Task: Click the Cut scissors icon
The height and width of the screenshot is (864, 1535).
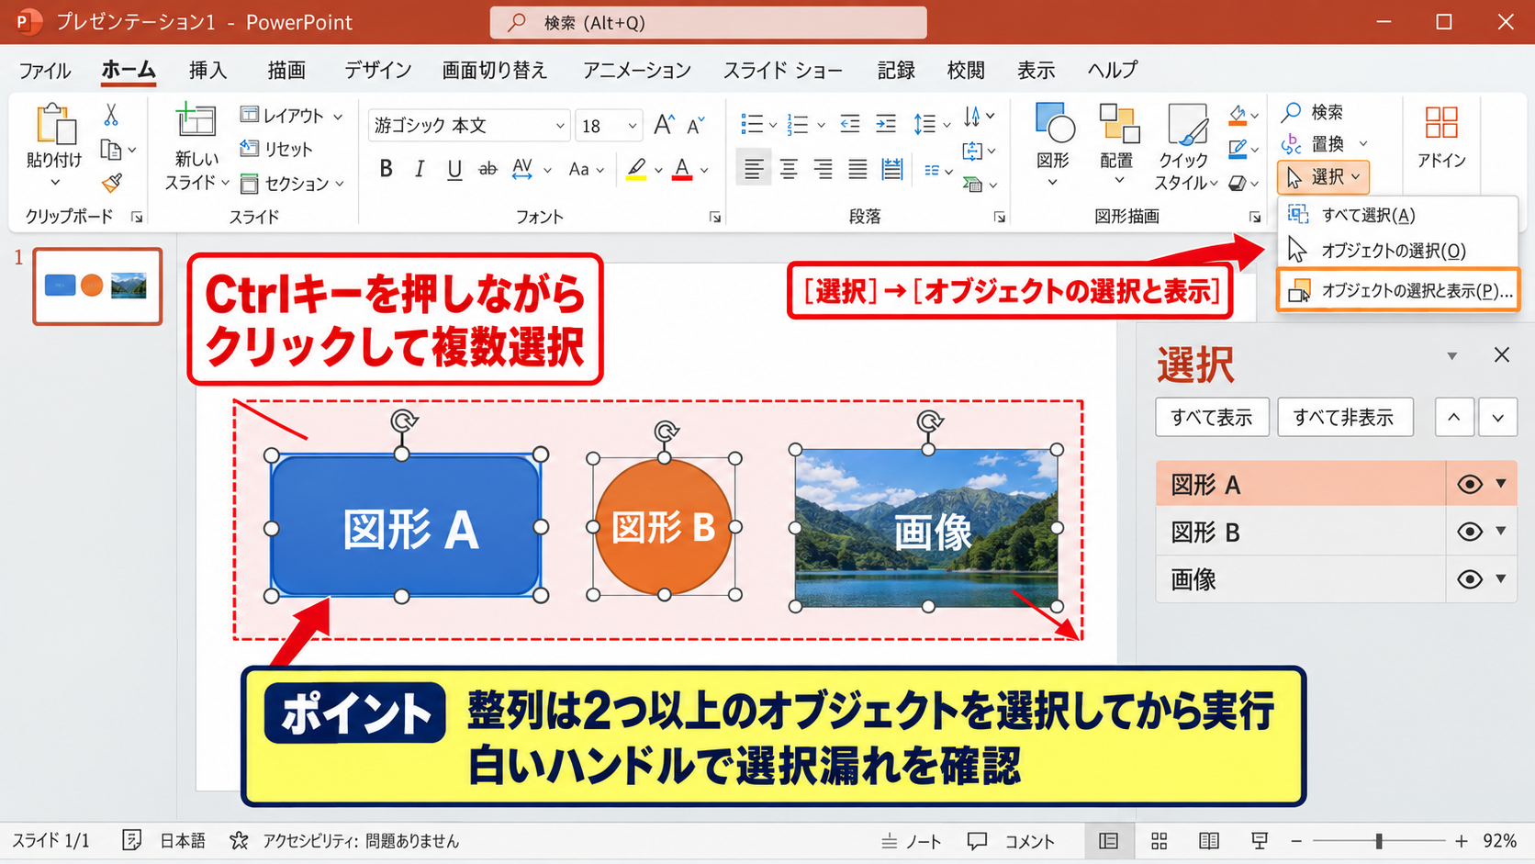Action: 111,115
